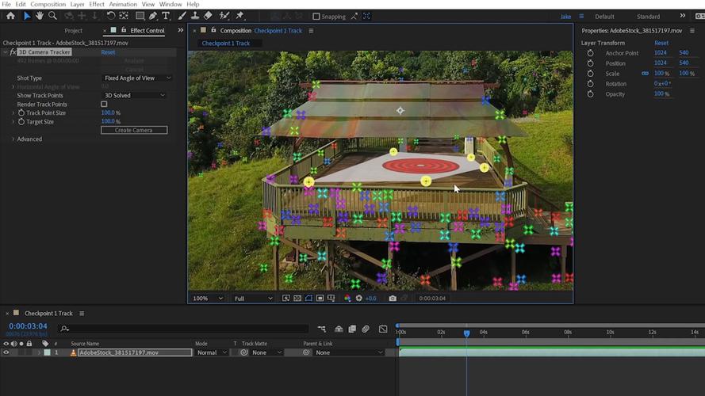This screenshot has width=705, height=396.
Task: Take snapshot with camera icon
Action: click(393, 298)
